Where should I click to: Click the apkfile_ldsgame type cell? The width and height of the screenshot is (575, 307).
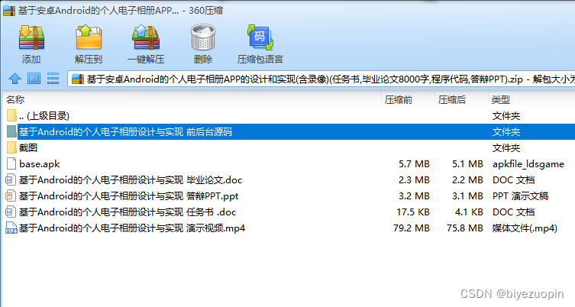pyautogui.click(x=528, y=164)
